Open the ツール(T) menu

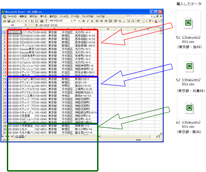pos(64,16)
